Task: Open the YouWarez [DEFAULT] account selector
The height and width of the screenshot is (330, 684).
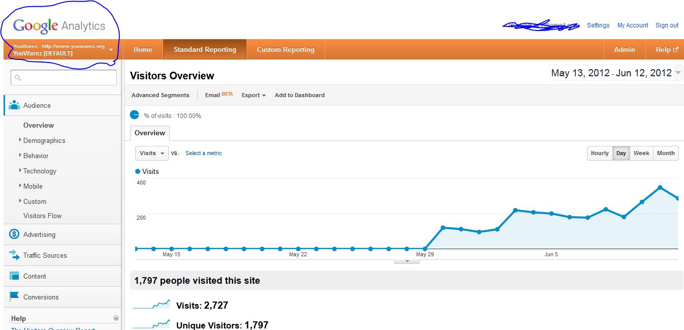Action: [62, 50]
